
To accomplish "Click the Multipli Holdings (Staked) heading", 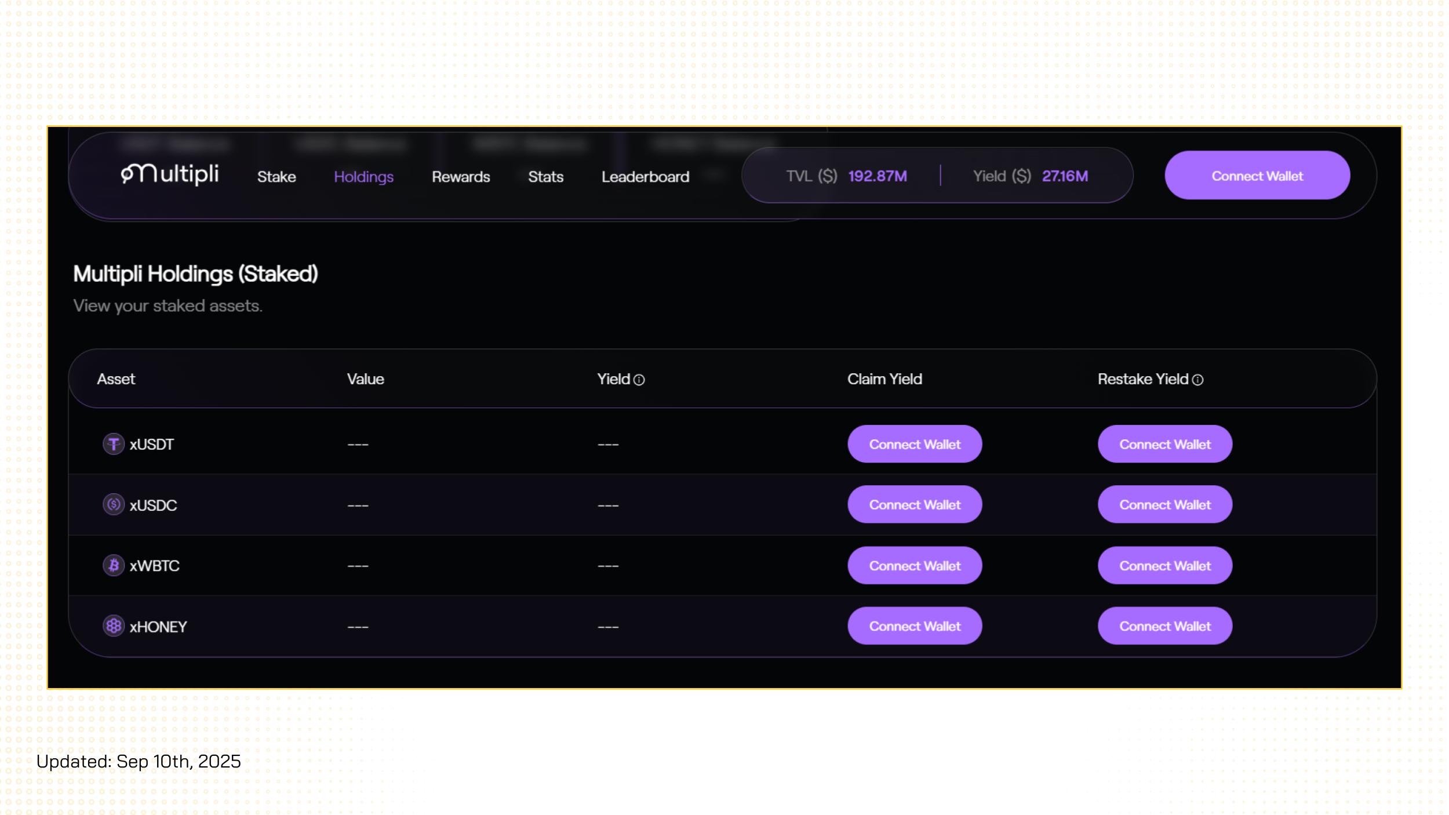I will click(x=195, y=274).
